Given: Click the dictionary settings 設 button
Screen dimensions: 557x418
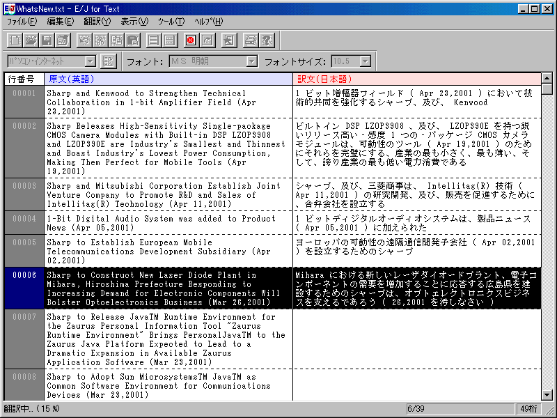Looking at the screenshot, I should coord(109,61).
